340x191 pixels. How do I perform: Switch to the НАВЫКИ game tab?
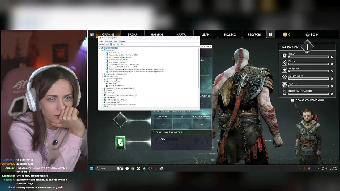pos(157,34)
